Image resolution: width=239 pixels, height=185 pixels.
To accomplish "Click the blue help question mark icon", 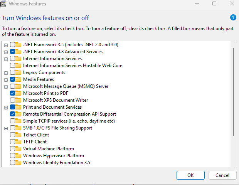I will point(233,18).
